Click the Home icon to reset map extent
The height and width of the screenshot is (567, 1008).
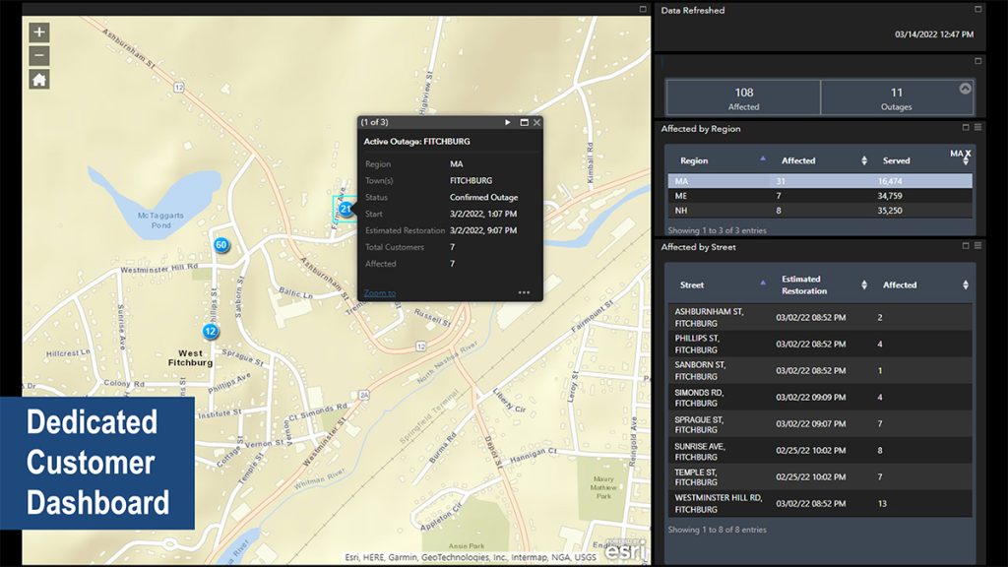click(37, 80)
